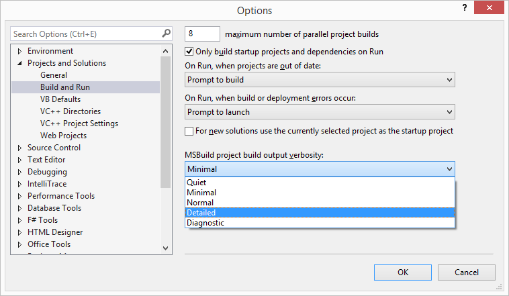509x296 pixels.
Task: Click the maximum parallel builds field
Action: pos(202,34)
